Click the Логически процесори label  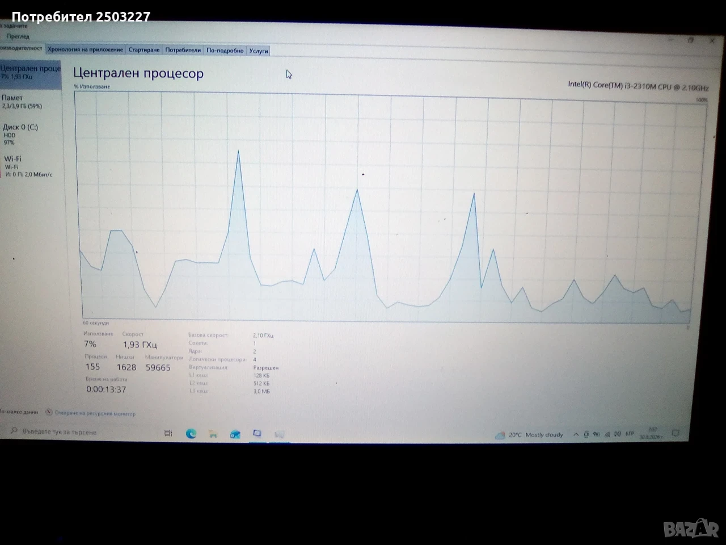(217, 359)
